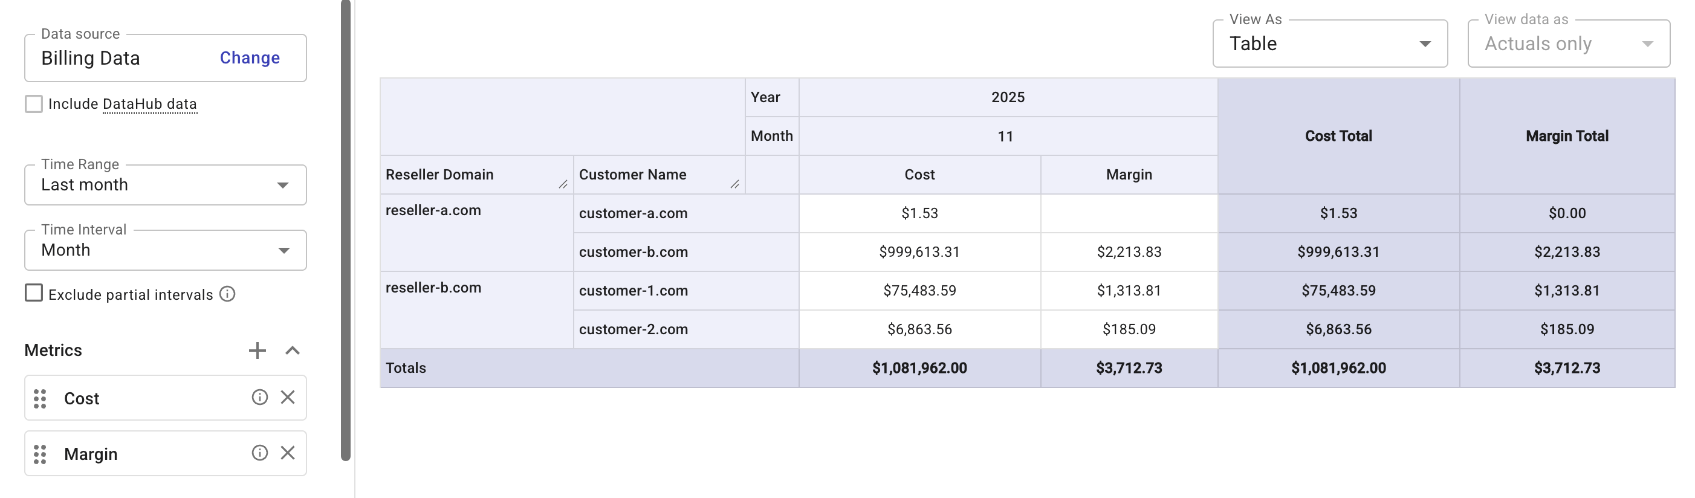Click the sidebar vertical scrollbar
This screenshot has width=1695, height=498.
345,230
